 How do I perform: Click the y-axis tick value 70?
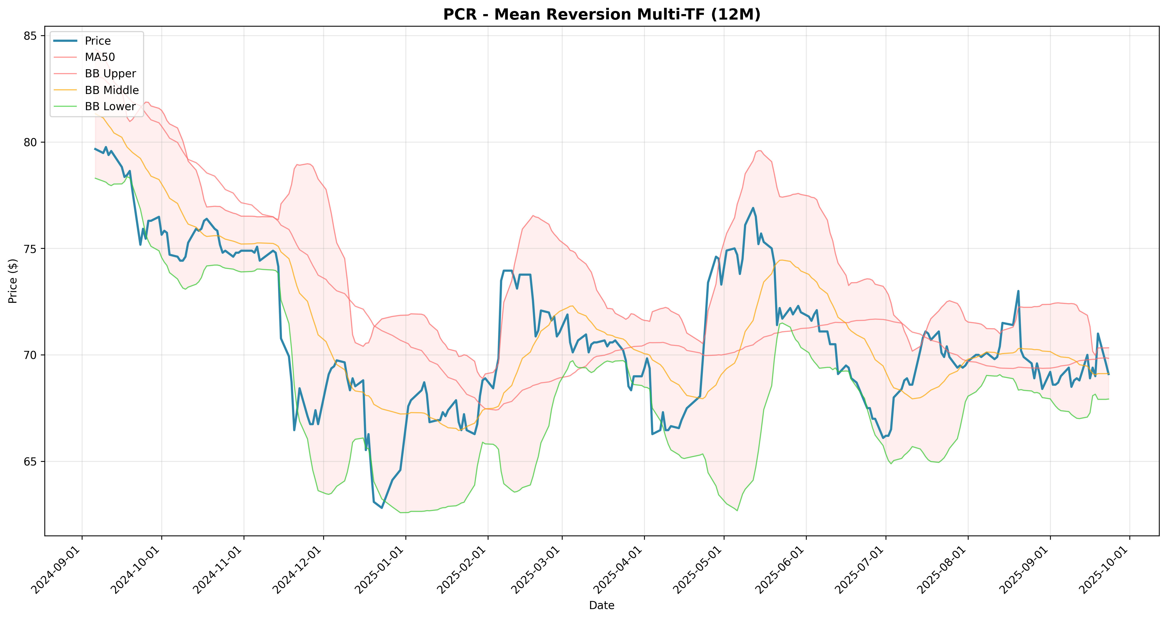tap(30, 355)
